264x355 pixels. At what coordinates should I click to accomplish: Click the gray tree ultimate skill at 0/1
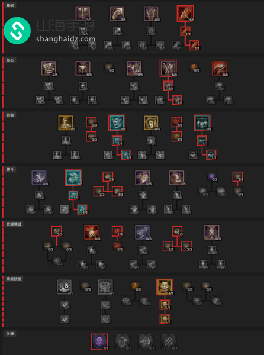(105, 287)
